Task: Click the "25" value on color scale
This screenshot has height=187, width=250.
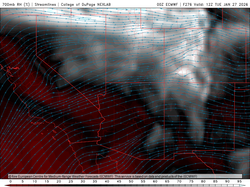Action: pyautogui.click(x=71, y=181)
